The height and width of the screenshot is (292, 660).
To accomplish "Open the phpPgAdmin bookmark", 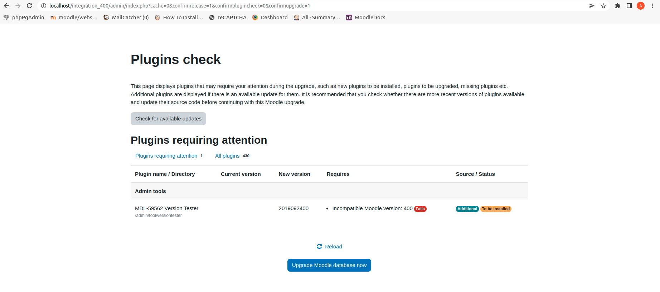I will (24, 18).
